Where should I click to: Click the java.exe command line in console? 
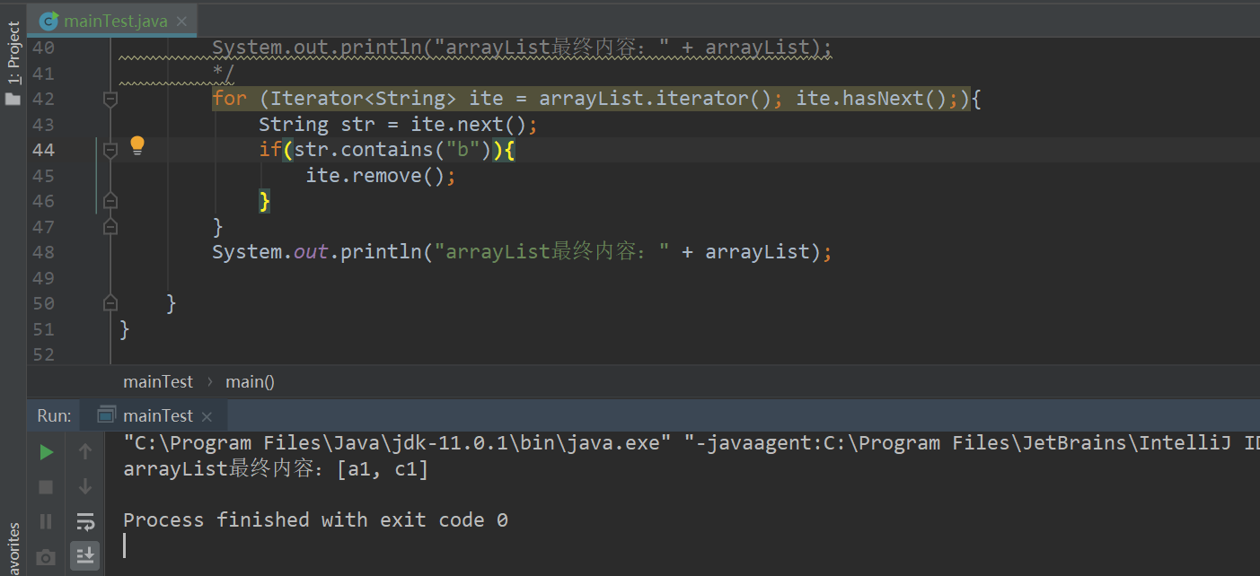point(692,442)
